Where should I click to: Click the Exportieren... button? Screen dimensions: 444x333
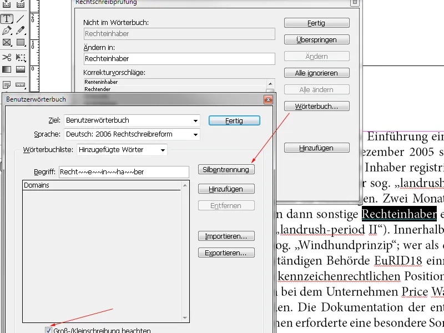(226, 253)
